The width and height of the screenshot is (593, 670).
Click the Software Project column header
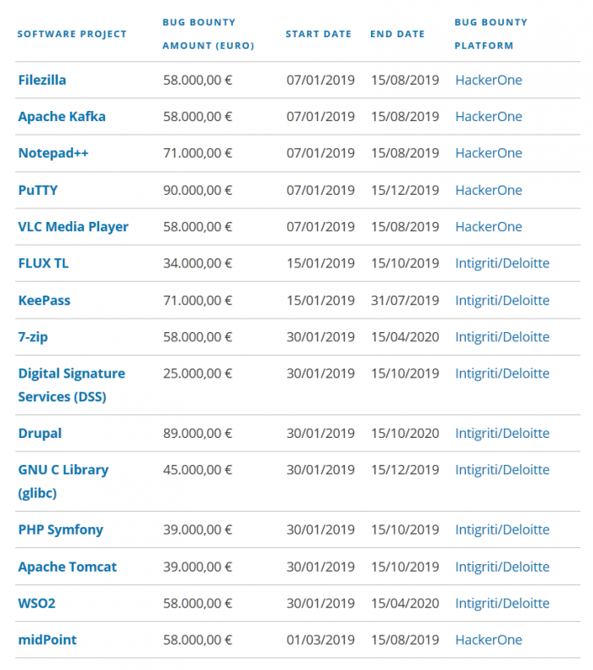click(72, 34)
